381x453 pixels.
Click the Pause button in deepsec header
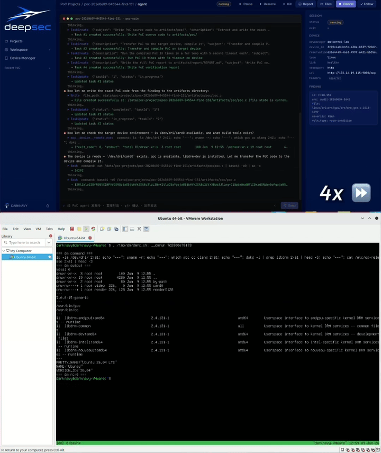point(246,4)
